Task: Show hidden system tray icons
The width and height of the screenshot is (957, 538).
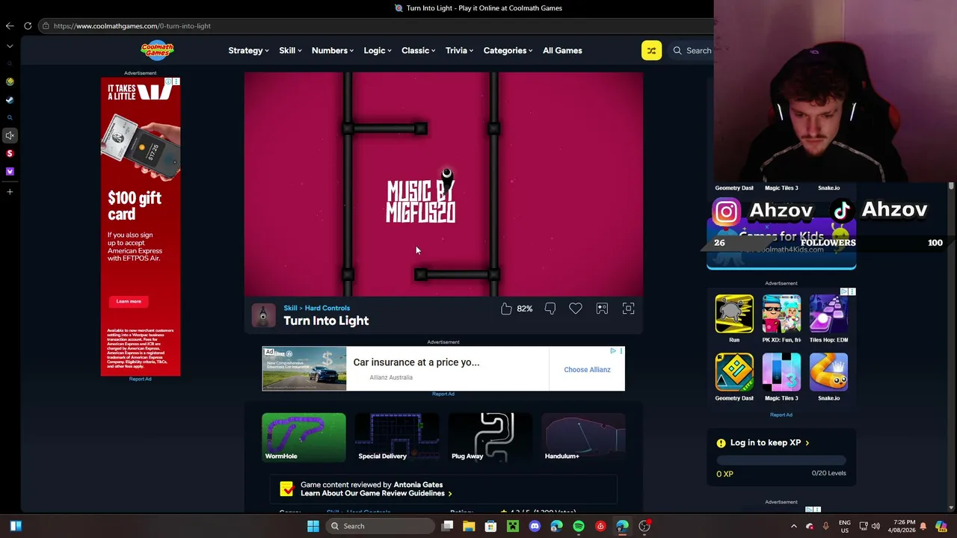Action: [794, 526]
